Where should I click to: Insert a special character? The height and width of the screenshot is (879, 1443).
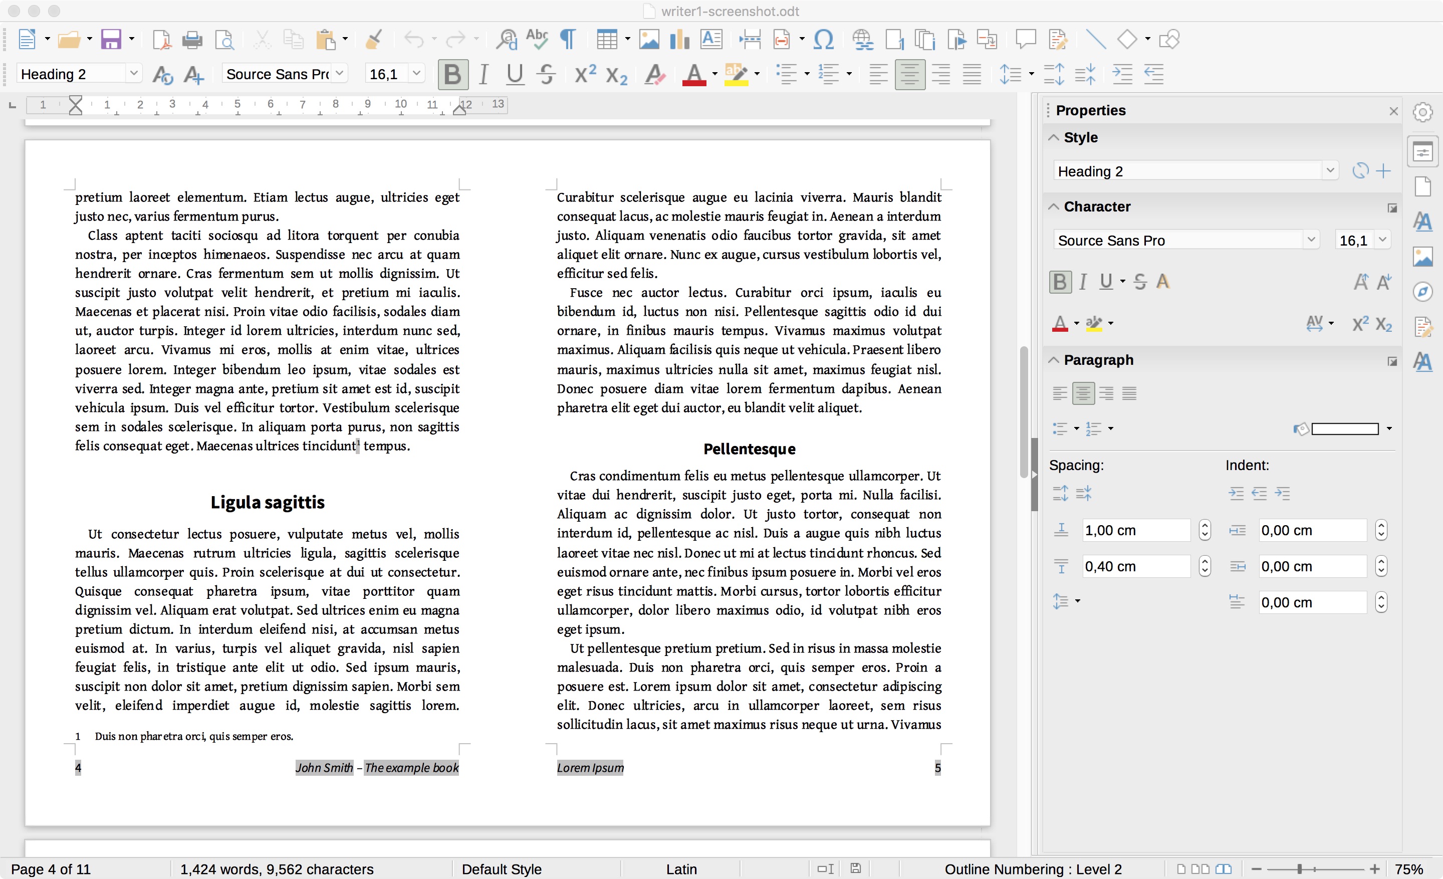822,39
